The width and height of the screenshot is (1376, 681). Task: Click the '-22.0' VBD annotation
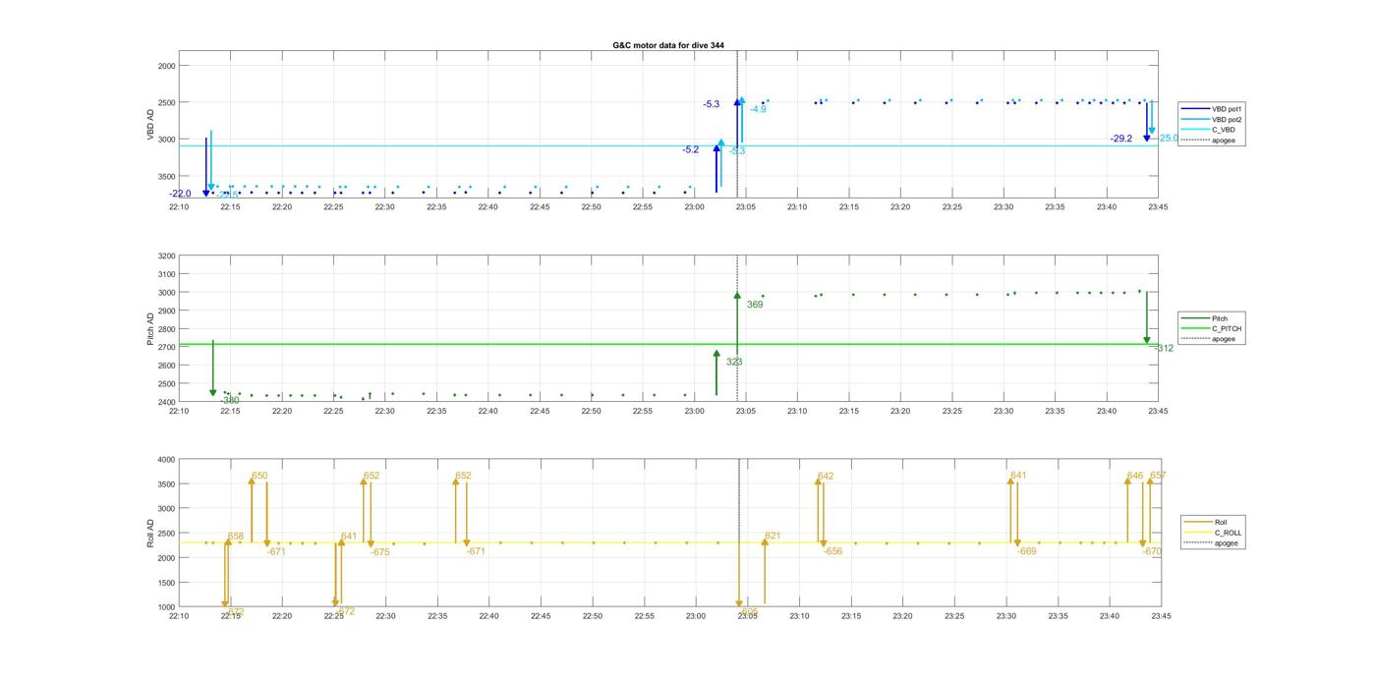tap(180, 194)
